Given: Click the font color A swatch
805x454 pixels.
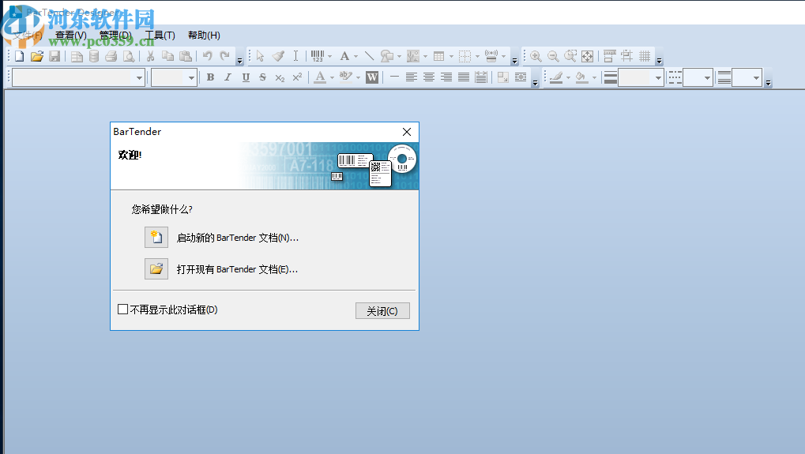Looking at the screenshot, I should tap(321, 77).
